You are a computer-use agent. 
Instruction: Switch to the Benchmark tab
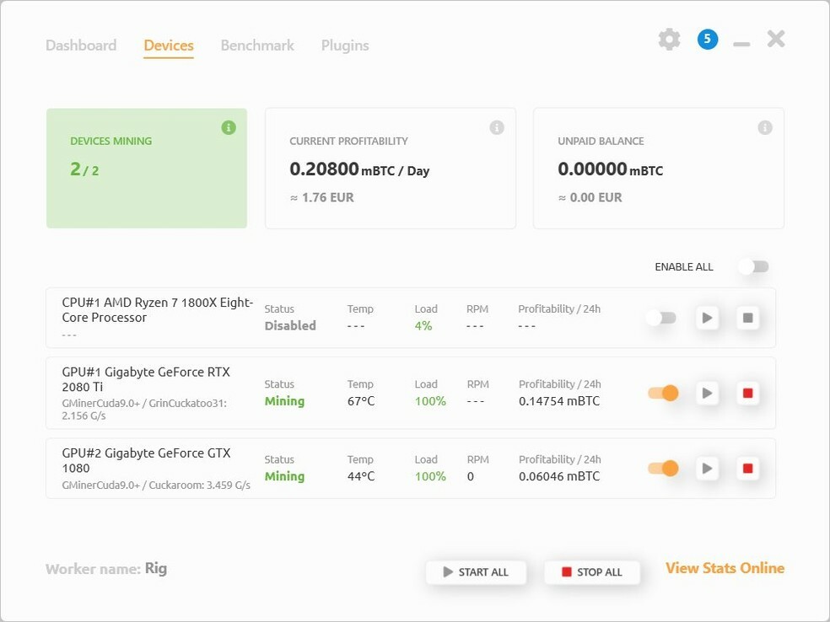point(256,45)
